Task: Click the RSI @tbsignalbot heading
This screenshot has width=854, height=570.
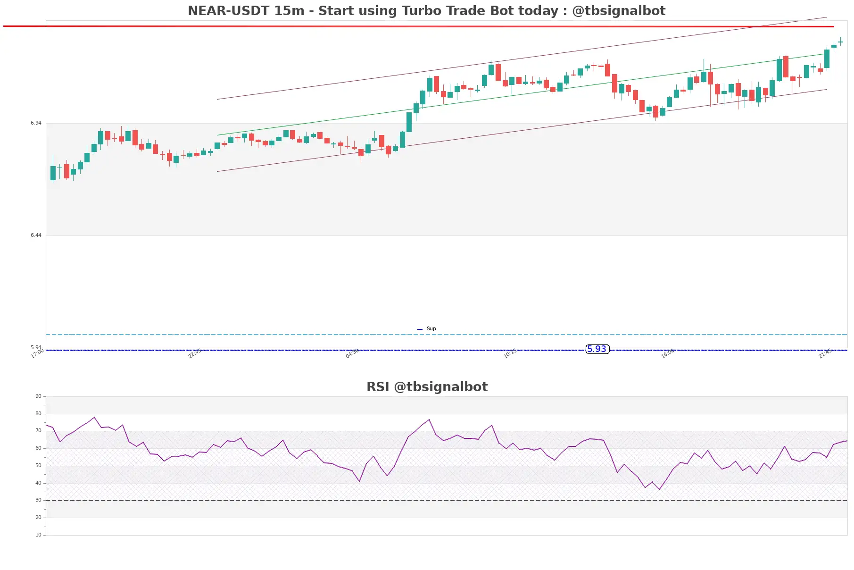Action: (427, 386)
